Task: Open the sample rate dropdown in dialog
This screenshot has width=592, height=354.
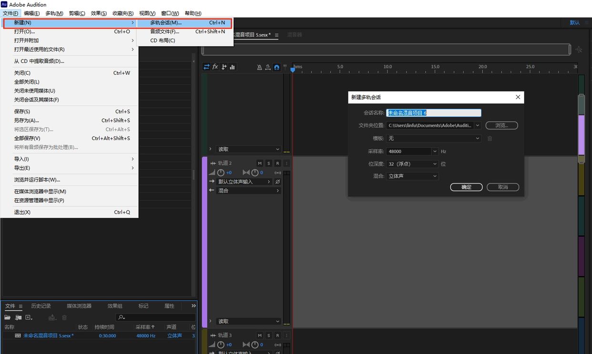Action: 435,151
